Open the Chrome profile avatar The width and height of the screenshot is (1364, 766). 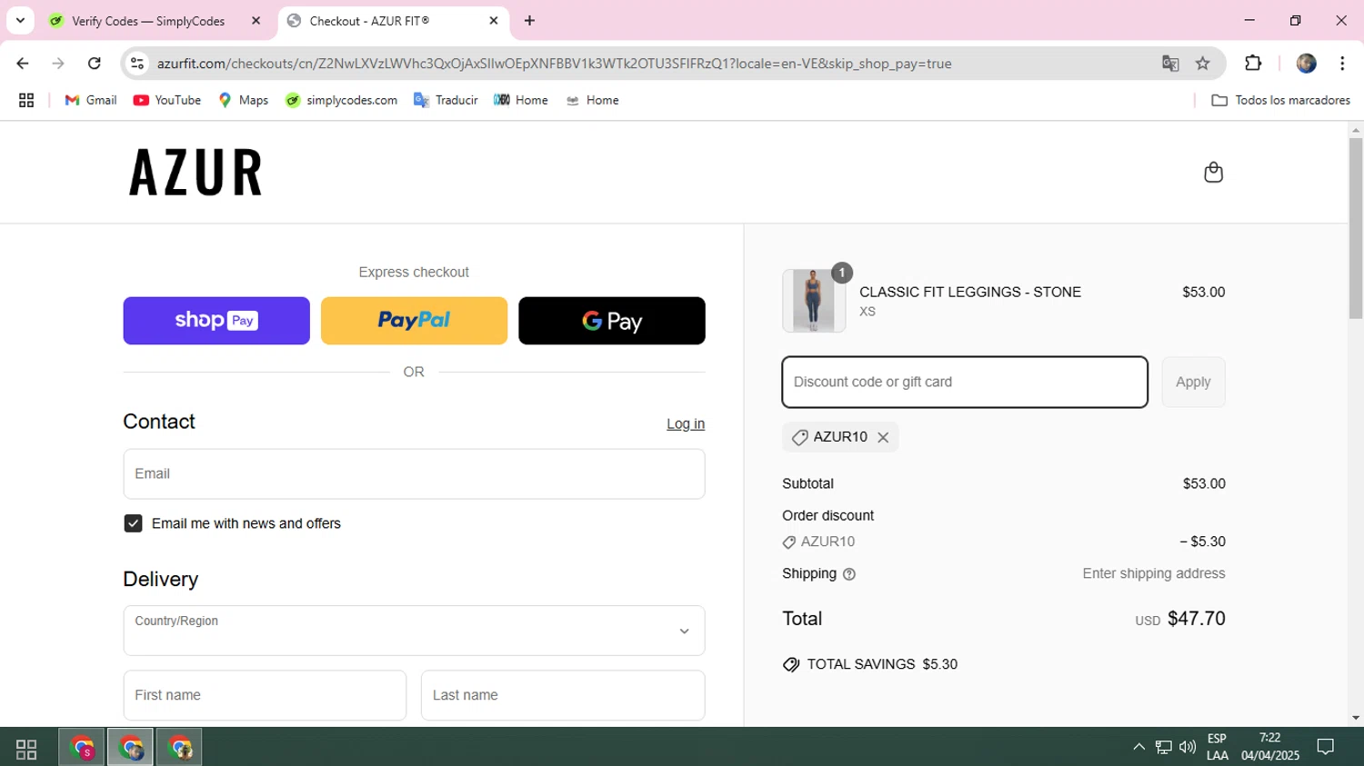(1307, 64)
